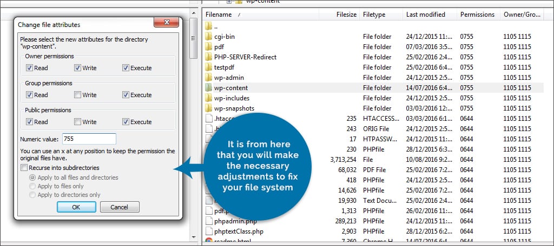Click the parent directory '..' folder icon
Image resolution: width=554 pixels, height=246 pixels.
[x=208, y=26]
